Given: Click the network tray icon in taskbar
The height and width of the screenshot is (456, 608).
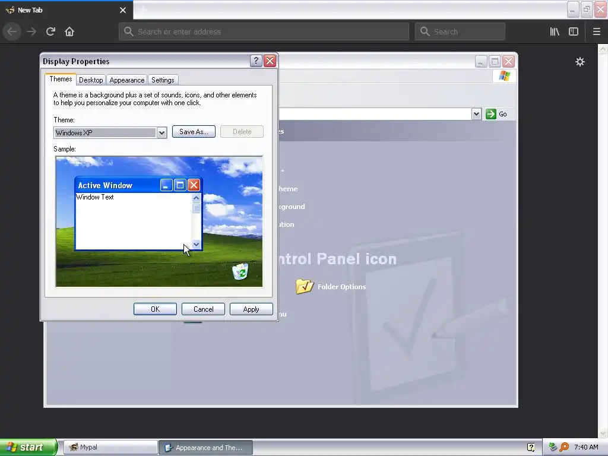Looking at the screenshot, I should (x=553, y=447).
